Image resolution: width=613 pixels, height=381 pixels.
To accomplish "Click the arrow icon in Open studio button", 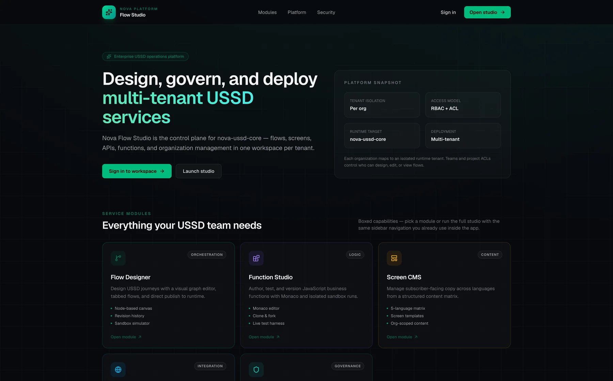I will tap(503, 12).
